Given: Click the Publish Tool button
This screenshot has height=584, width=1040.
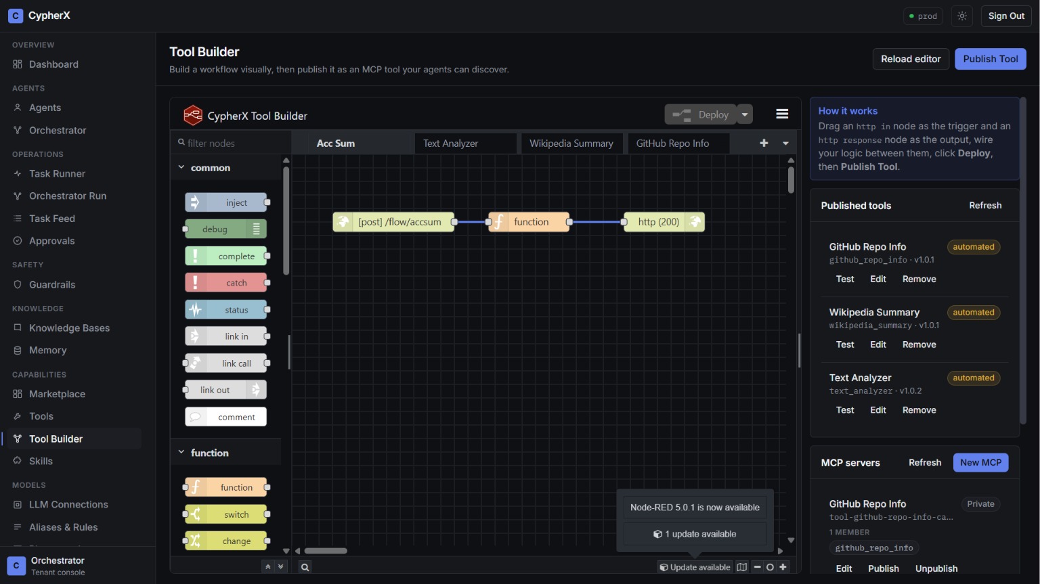Looking at the screenshot, I should 991,59.
